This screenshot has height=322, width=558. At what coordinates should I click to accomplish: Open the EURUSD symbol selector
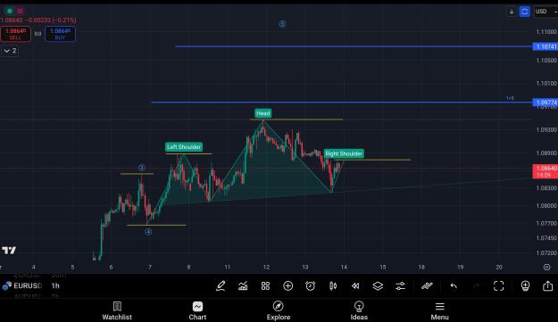pyautogui.click(x=23, y=285)
